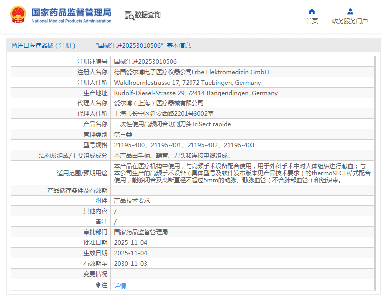
Task: Click the TriSect rapide product name
Action: click(173, 124)
